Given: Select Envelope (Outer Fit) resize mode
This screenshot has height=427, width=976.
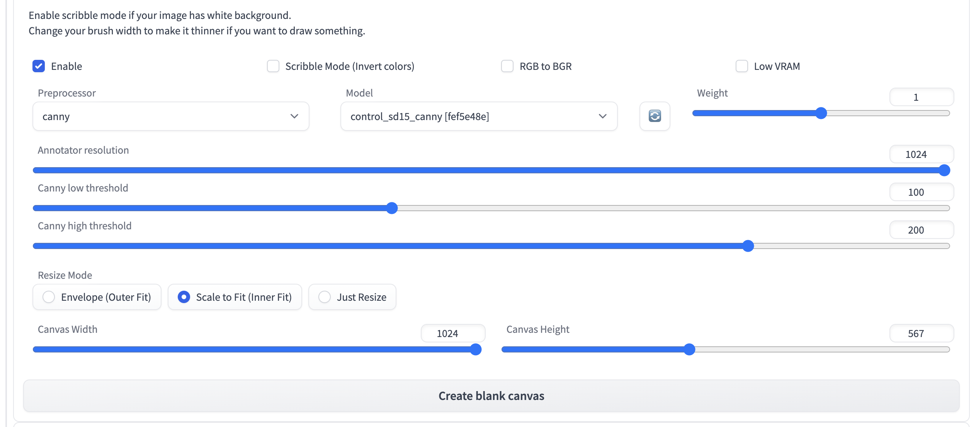Looking at the screenshot, I should tap(49, 297).
